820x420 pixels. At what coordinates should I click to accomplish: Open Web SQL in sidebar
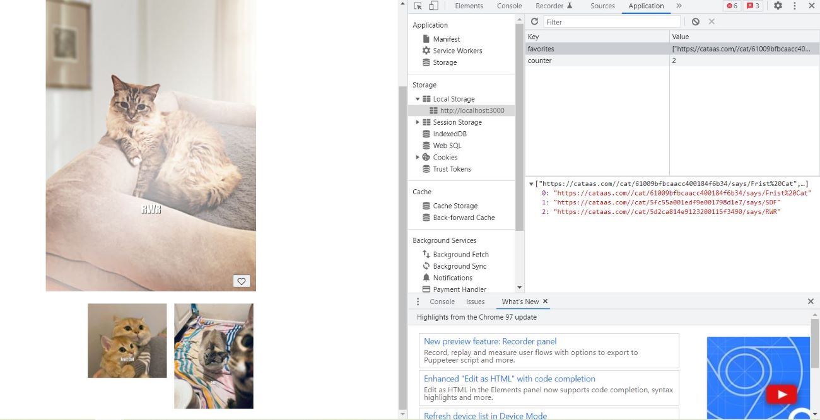click(447, 146)
